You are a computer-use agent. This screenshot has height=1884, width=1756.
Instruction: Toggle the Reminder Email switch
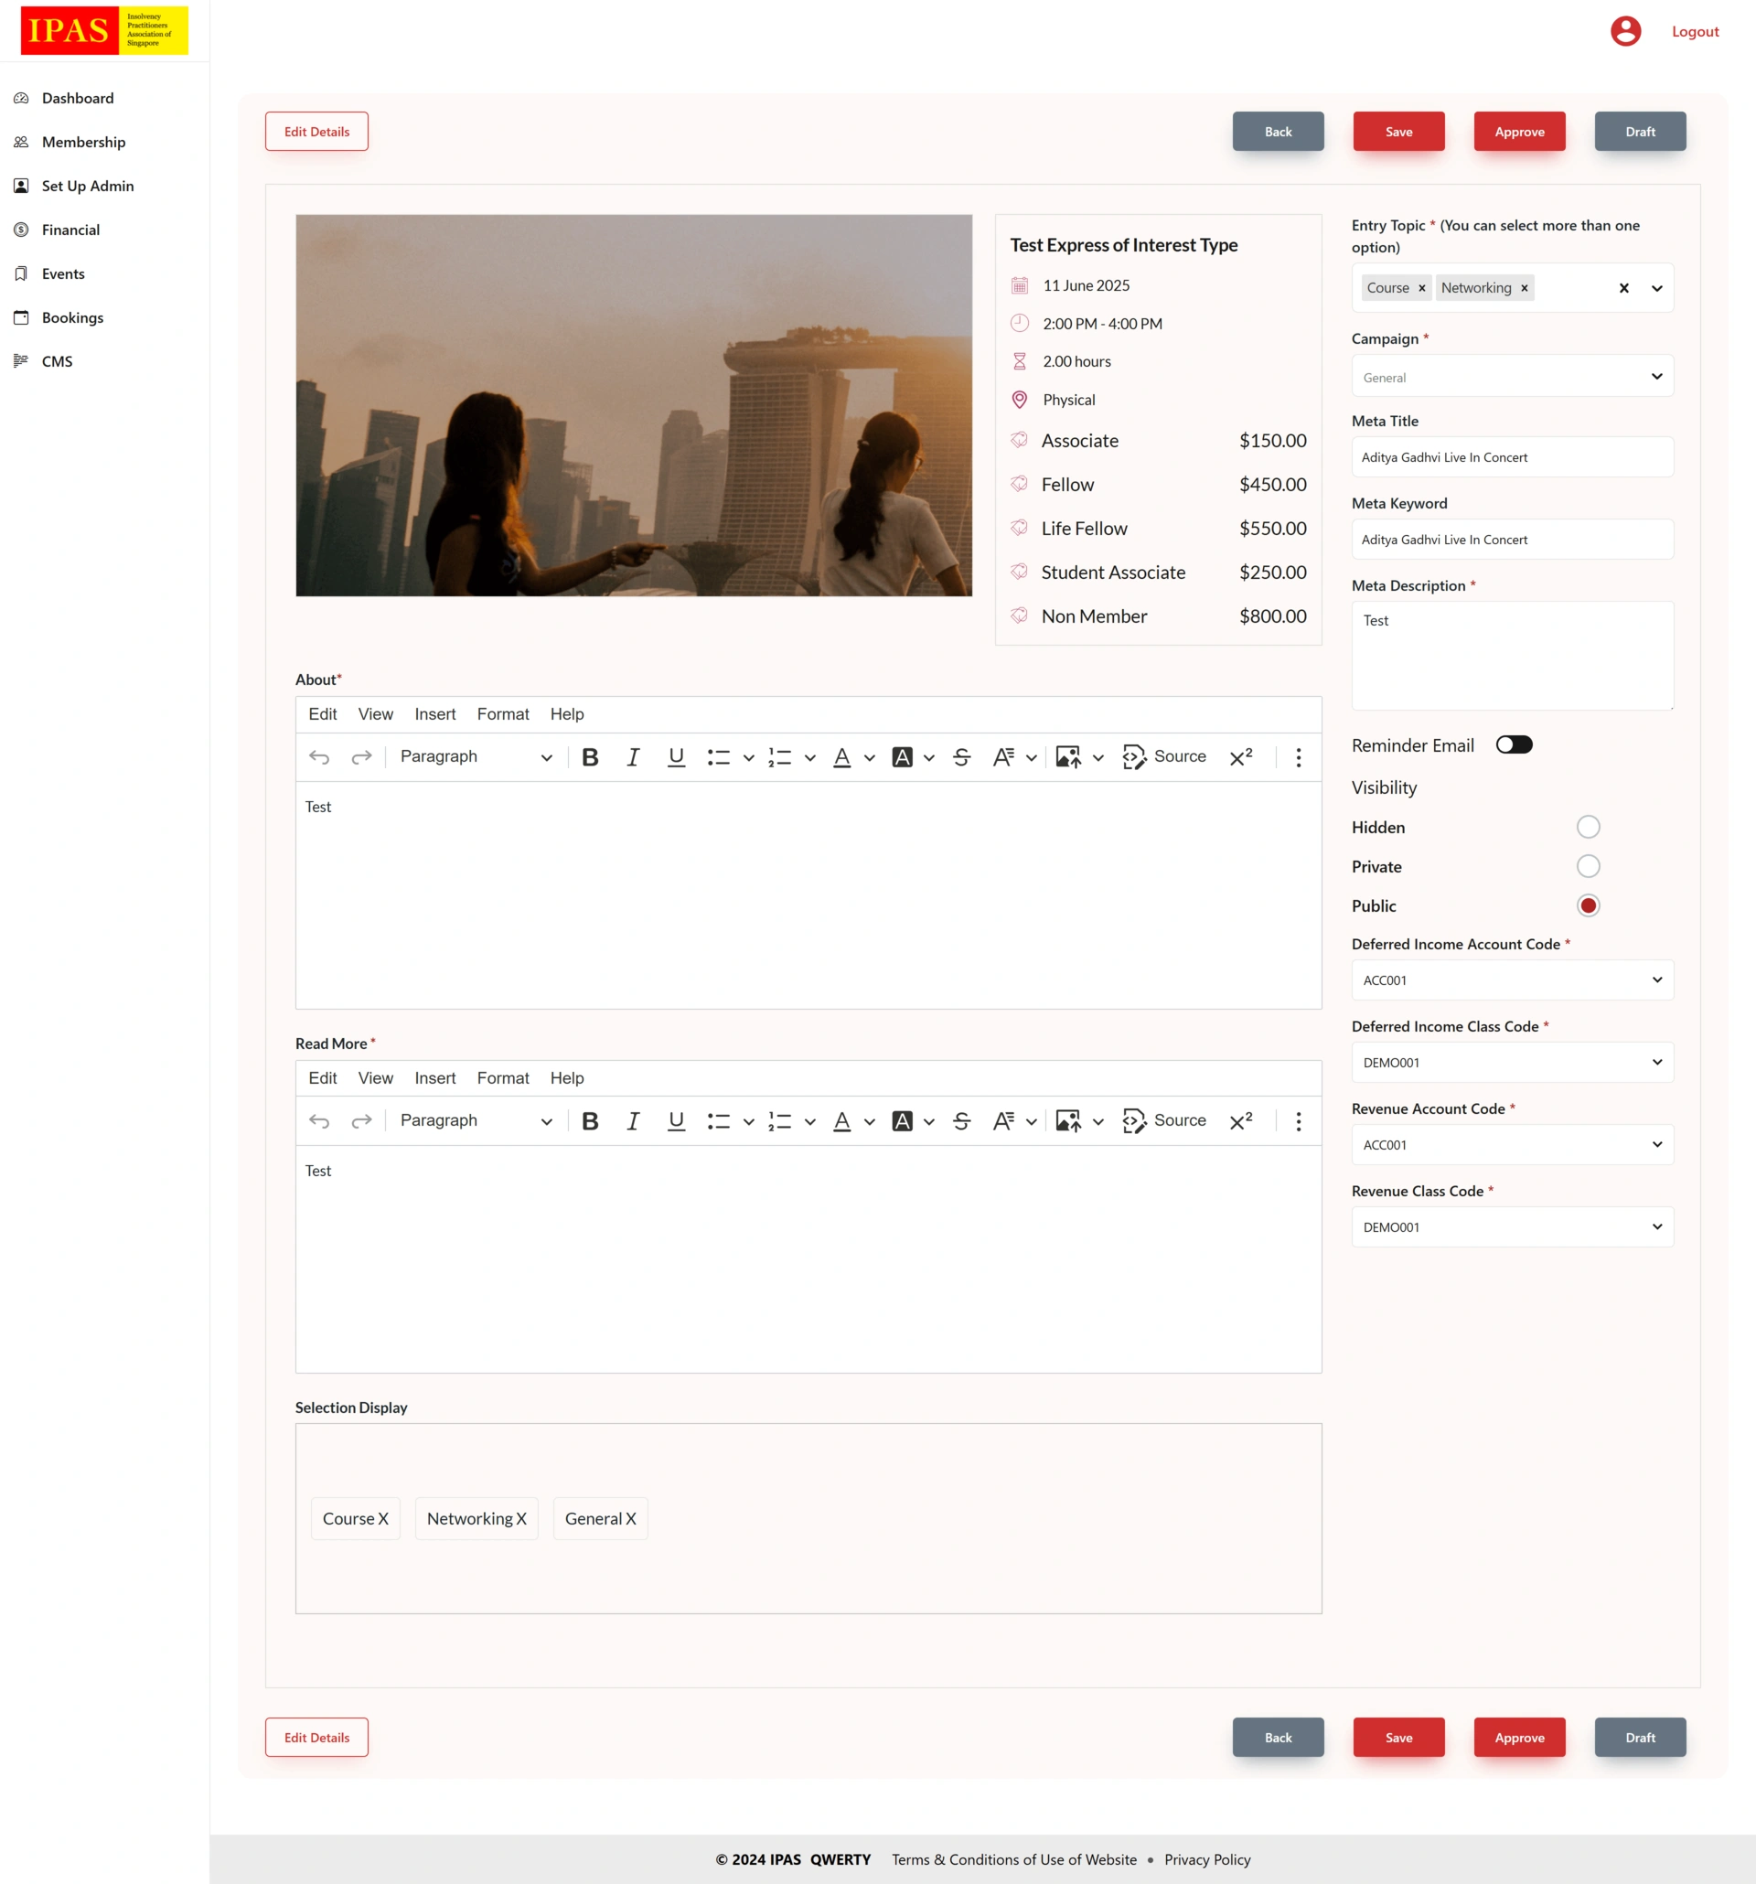click(x=1514, y=744)
